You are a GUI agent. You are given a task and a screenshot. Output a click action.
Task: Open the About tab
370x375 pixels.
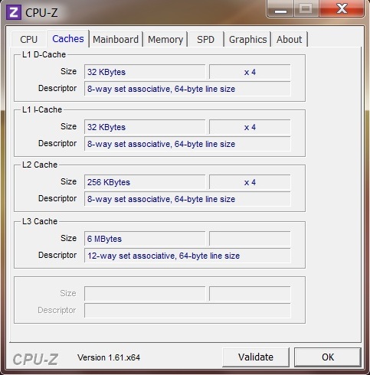click(x=289, y=40)
